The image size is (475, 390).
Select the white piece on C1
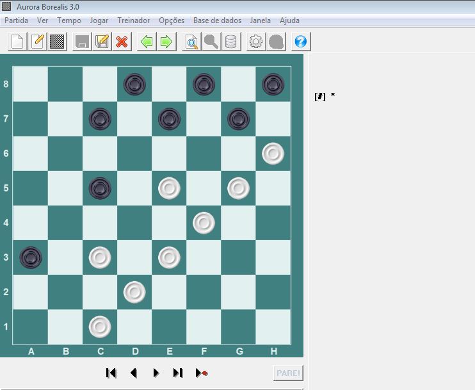pos(100,327)
